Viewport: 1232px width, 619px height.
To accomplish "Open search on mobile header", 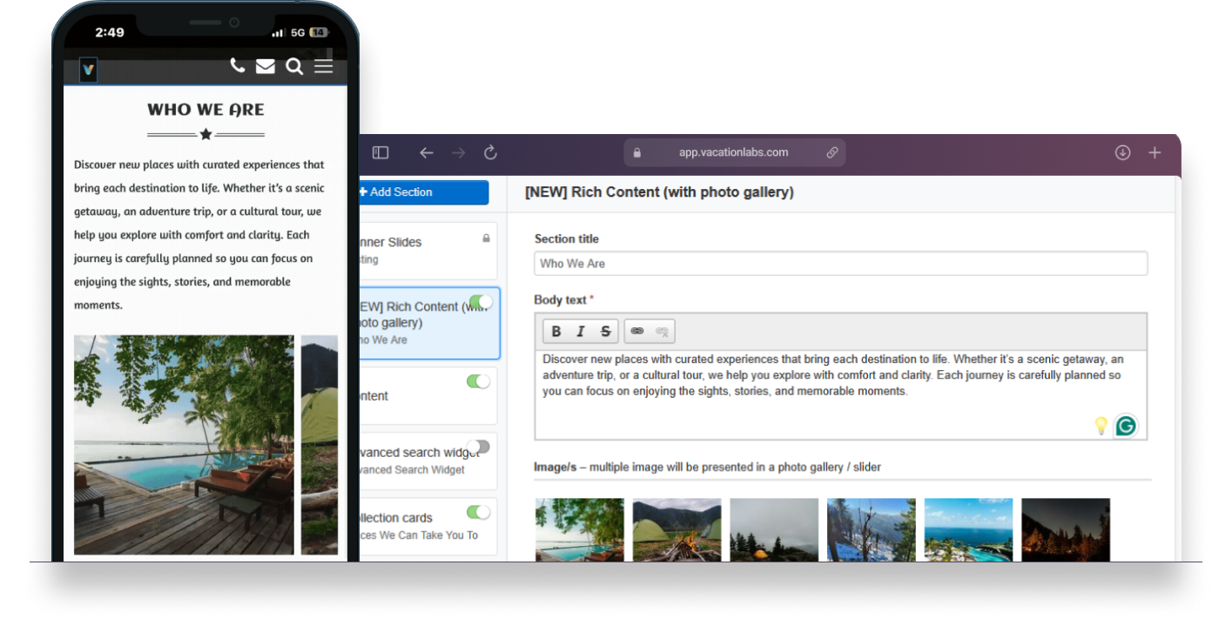I will [294, 67].
